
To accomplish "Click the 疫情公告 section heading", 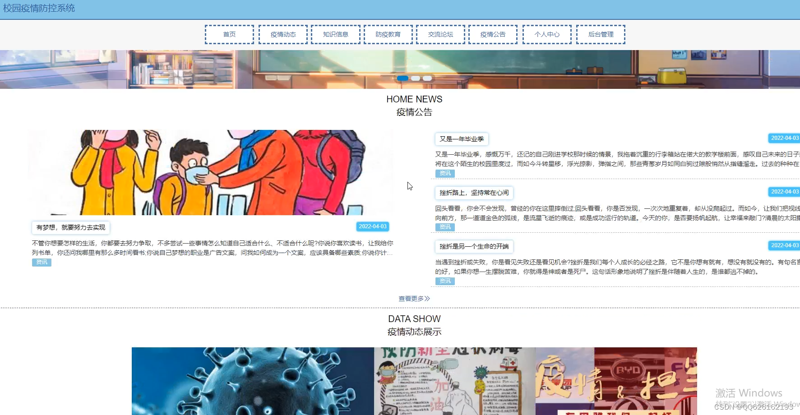I will (x=414, y=112).
